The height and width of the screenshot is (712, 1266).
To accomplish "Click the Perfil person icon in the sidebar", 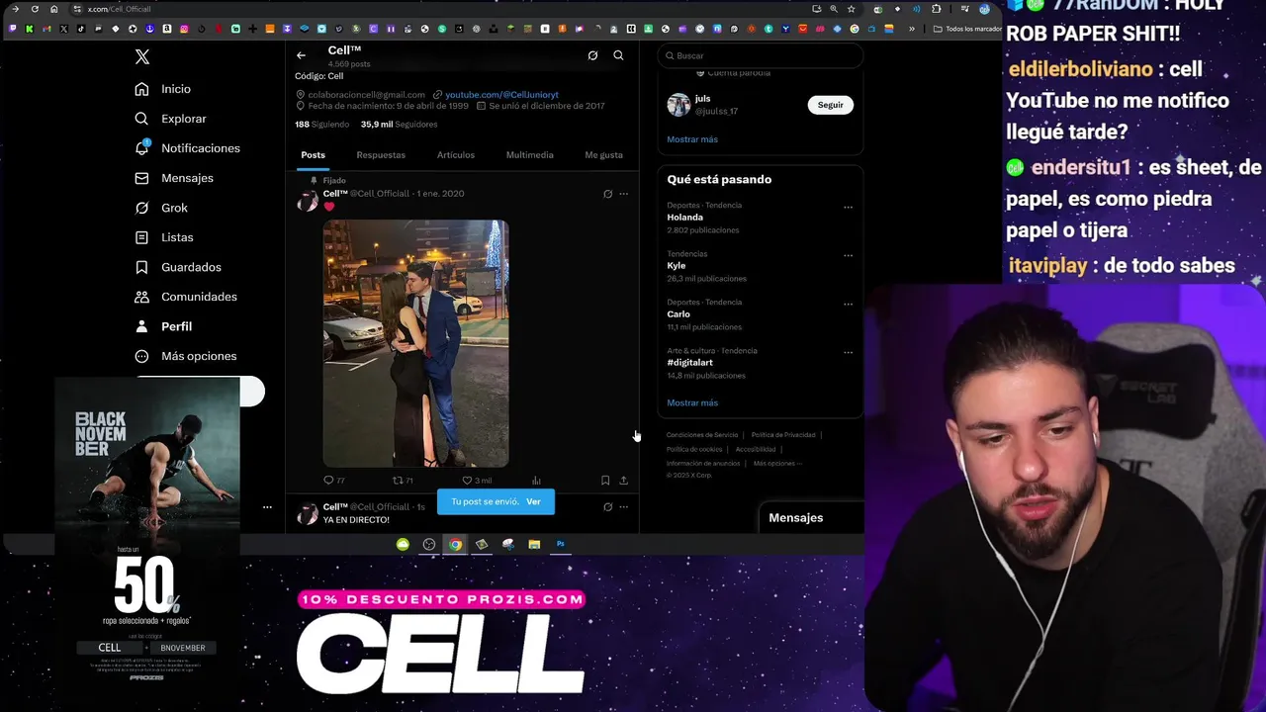I will (x=141, y=326).
